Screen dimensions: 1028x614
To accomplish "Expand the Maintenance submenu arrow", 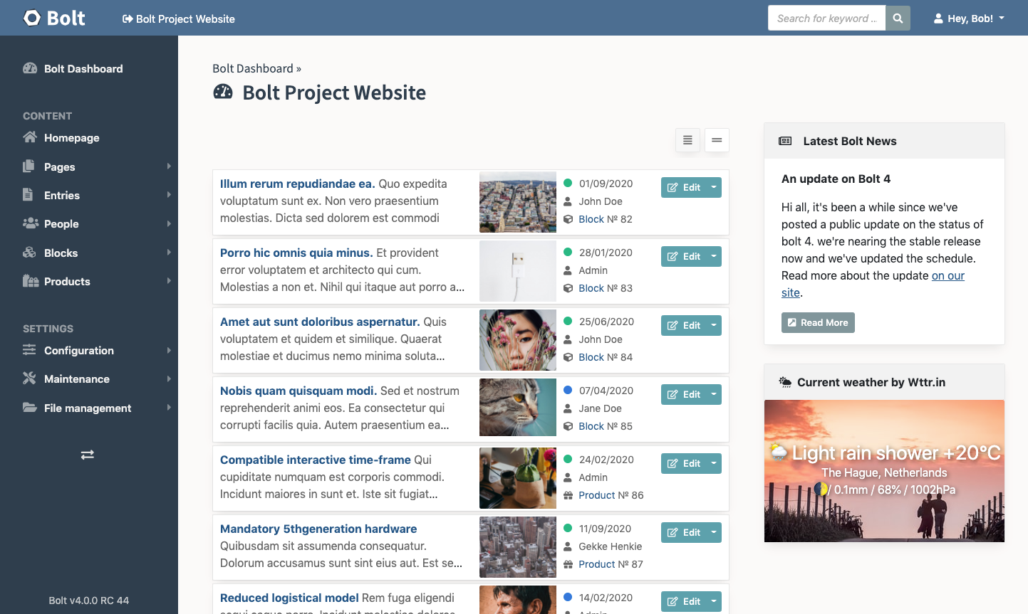I will coord(169,379).
